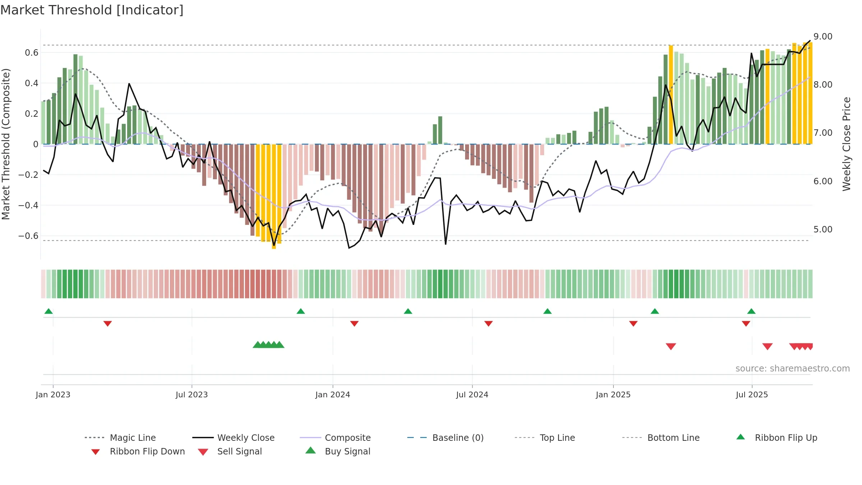Click the Ribbon Flip Down marker in late January 2025
Screen dimensions: 862x485
click(633, 324)
